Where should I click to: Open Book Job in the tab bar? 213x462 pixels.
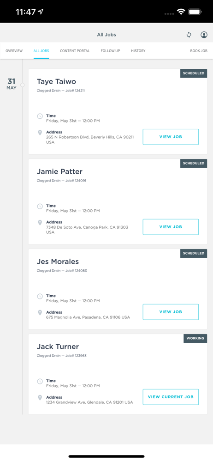(x=199, y=51)
